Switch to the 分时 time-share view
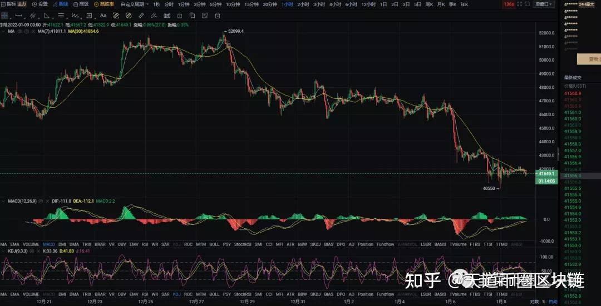Screen dimensions: 601x306 [x=169, y=4]
